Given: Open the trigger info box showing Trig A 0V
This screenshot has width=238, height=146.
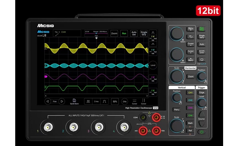Looking at the screenshot, I should 67,33.
